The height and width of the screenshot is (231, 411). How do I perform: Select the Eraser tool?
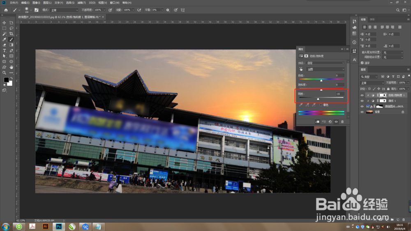(4, 45)
